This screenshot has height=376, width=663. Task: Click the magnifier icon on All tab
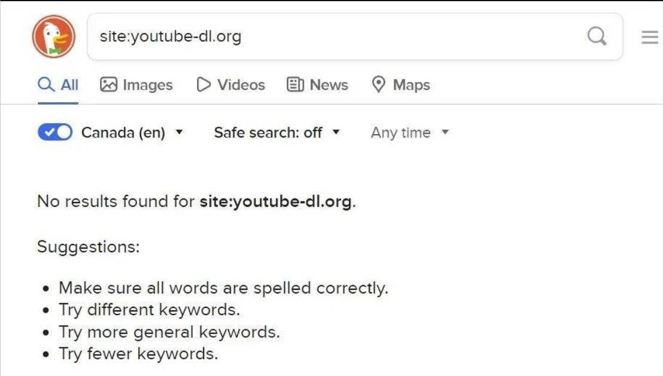click(x=46, y=85)
